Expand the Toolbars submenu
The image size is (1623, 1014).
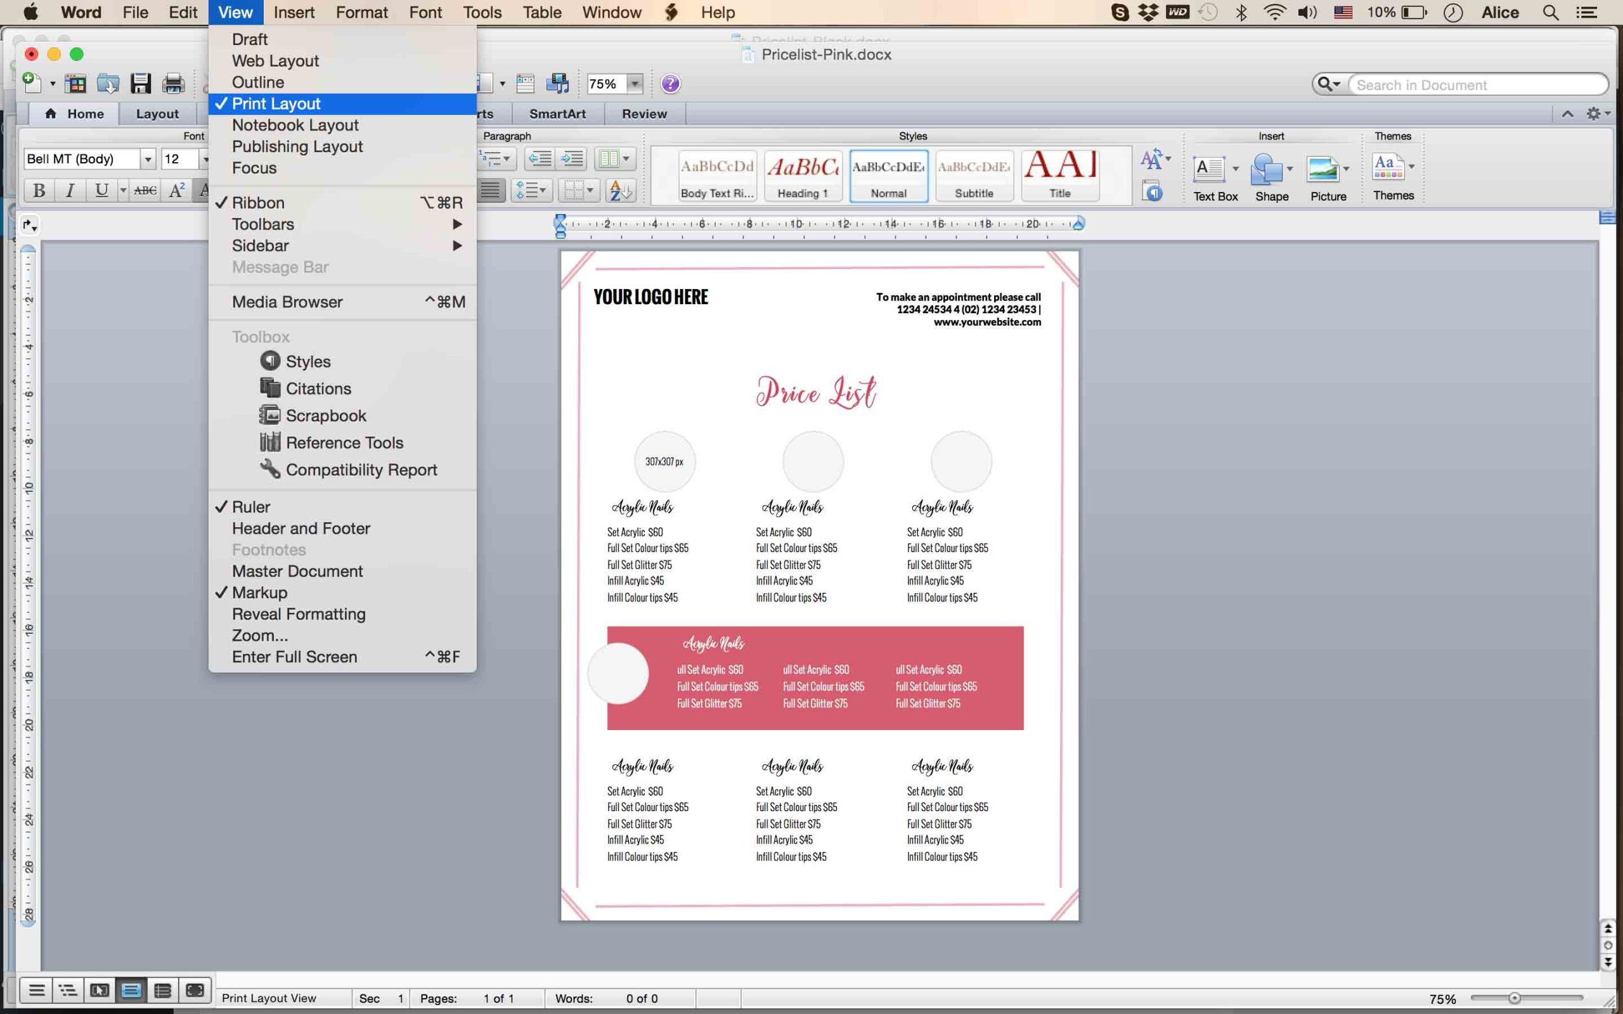click(263, 224)
